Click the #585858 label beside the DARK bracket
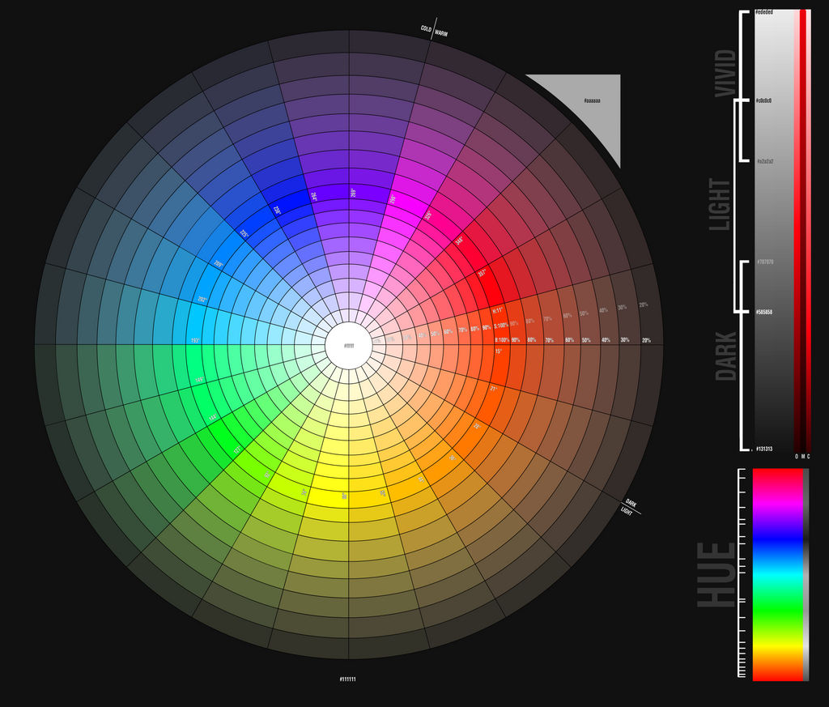Screen dimensions: 829x707 click(x=766, y=312)
